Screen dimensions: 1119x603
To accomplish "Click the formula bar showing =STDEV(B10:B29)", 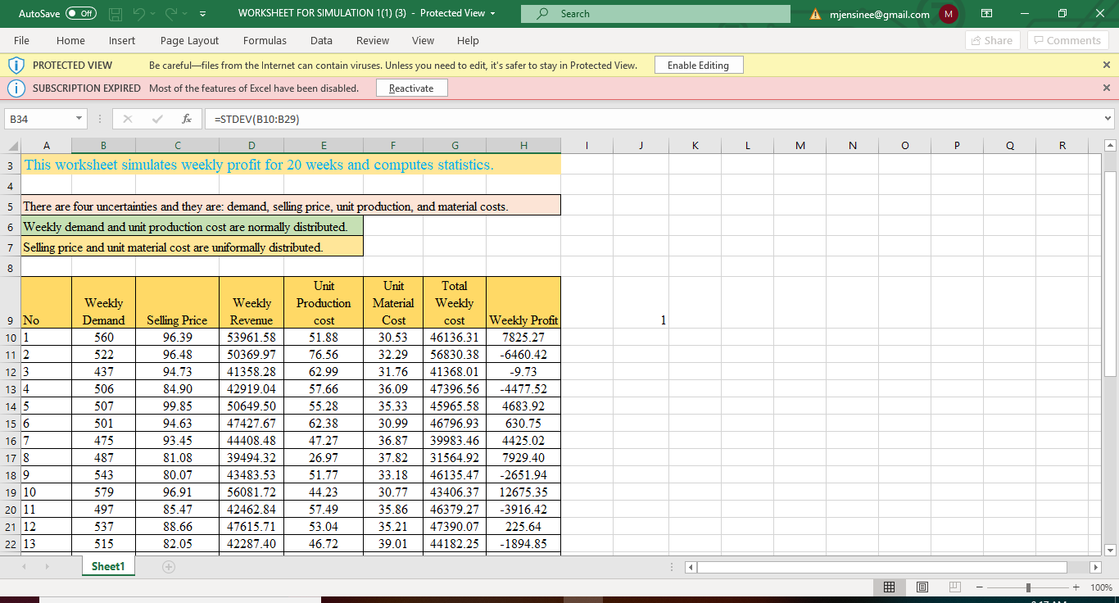I will [651, 119].
